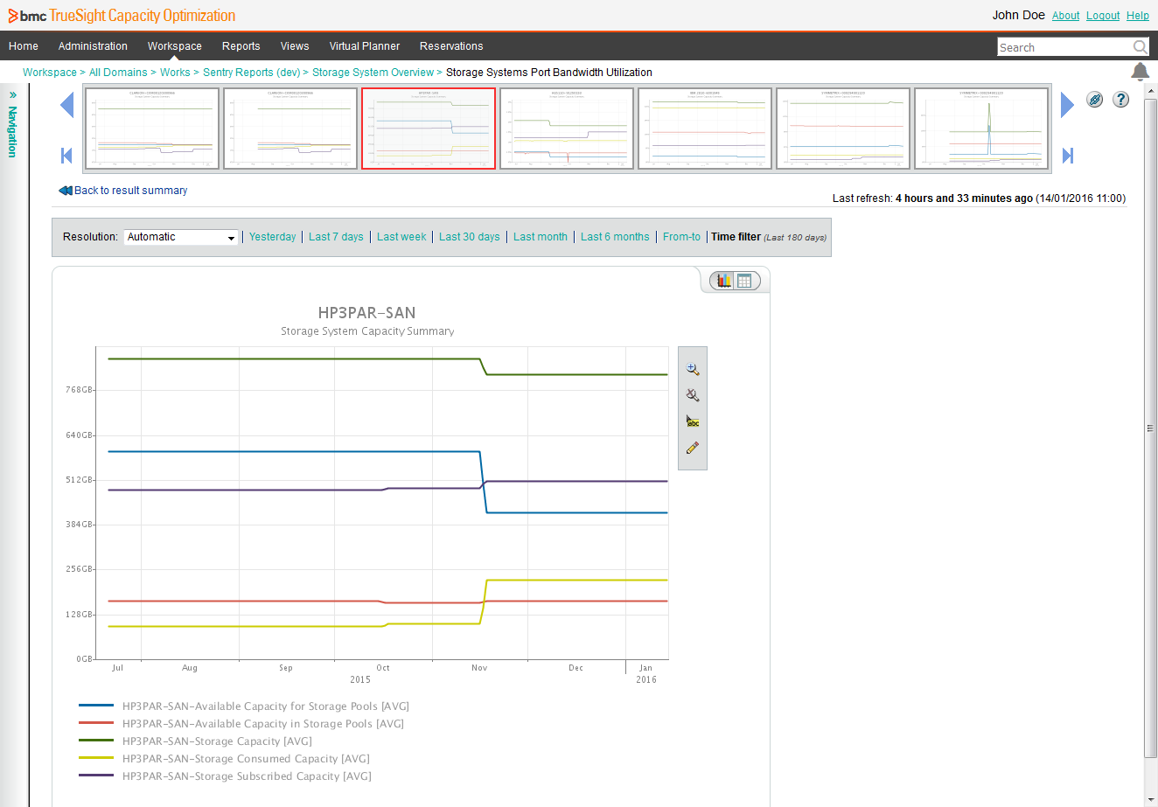Select the chart labels (abc) tool
The width and height of the screenshot is (1158, 807).
pos(693,421)
